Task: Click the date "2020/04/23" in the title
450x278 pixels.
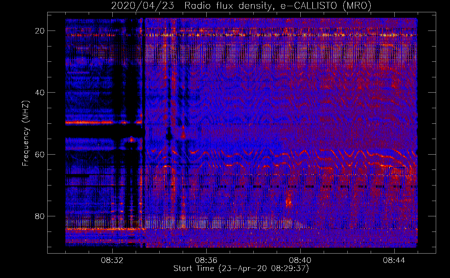Action: point(143,6)
